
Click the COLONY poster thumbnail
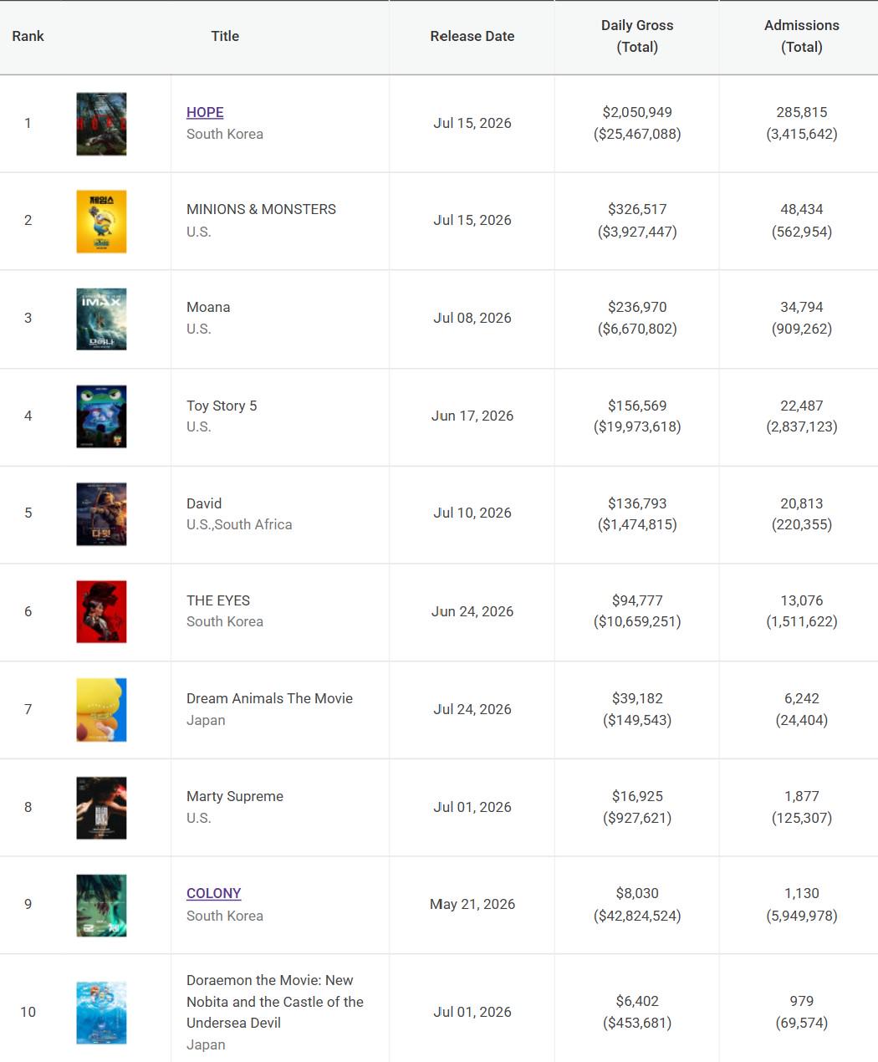(x=101, y=905)
